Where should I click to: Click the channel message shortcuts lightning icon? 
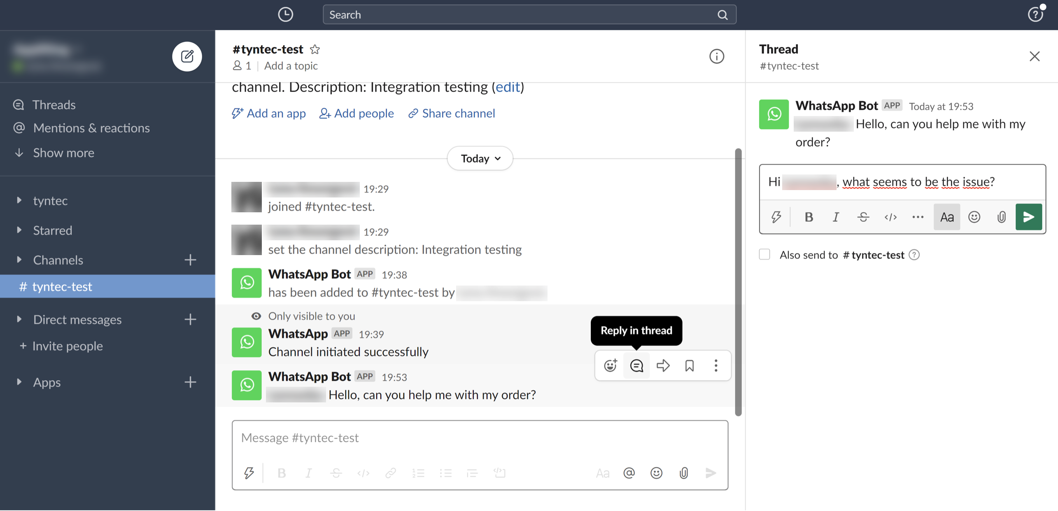[249, 473]
